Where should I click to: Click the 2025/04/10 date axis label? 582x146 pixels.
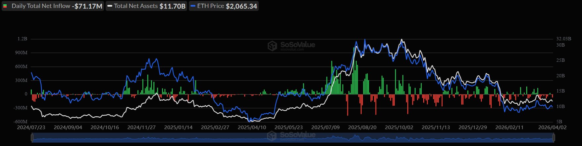(252, 128)
